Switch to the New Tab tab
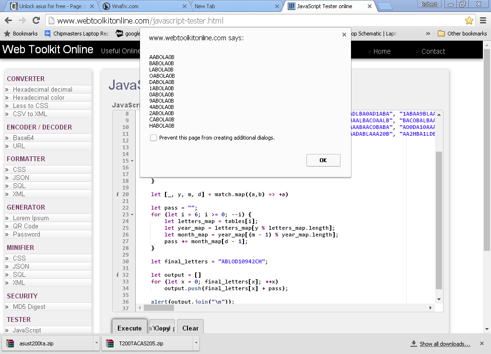491x354 pixels. (x=233, y=6)
